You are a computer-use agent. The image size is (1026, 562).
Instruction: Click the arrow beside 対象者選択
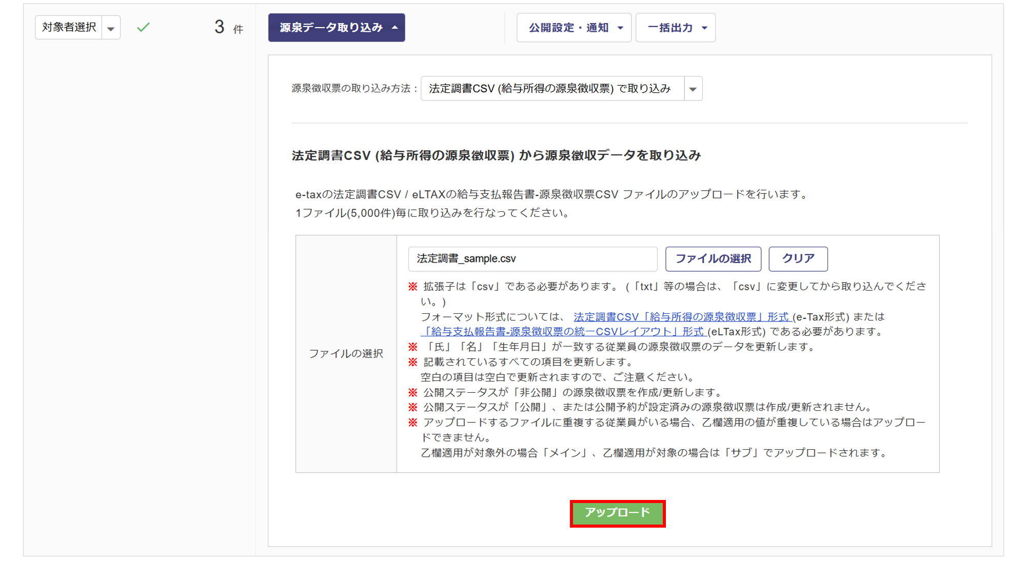[x=111, y=28]
